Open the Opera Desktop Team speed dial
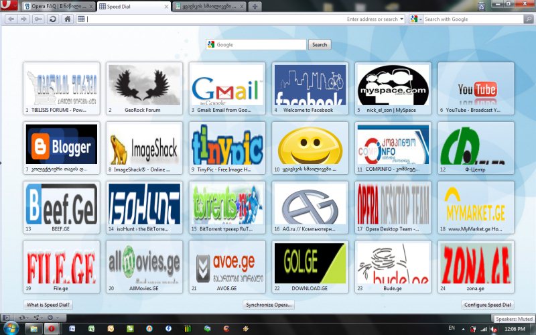This screenshot has width=536, height=335. 393,207
